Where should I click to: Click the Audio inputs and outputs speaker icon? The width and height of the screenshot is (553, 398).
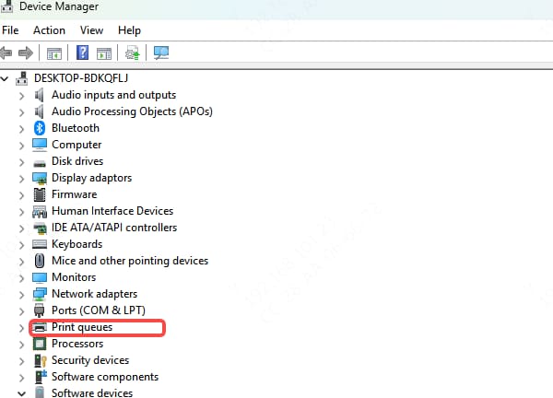tap(39, 95)
